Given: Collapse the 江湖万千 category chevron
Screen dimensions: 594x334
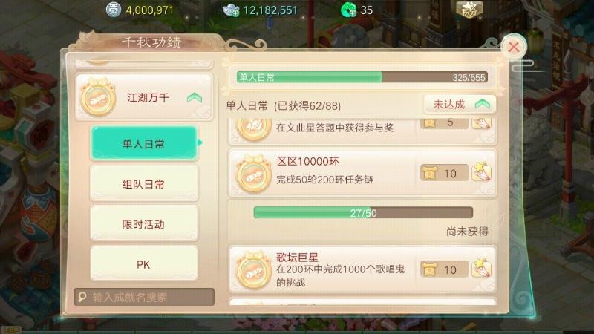Looking at the screenshot, I should (195, 98).
